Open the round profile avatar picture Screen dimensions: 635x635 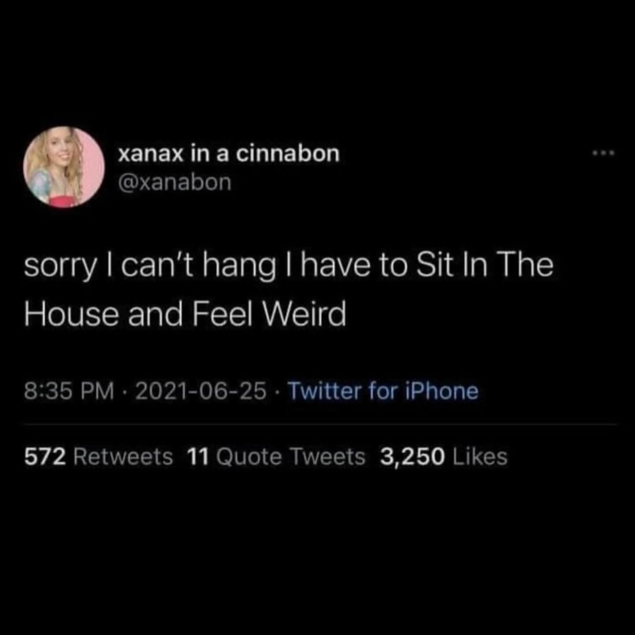point(64,167)
